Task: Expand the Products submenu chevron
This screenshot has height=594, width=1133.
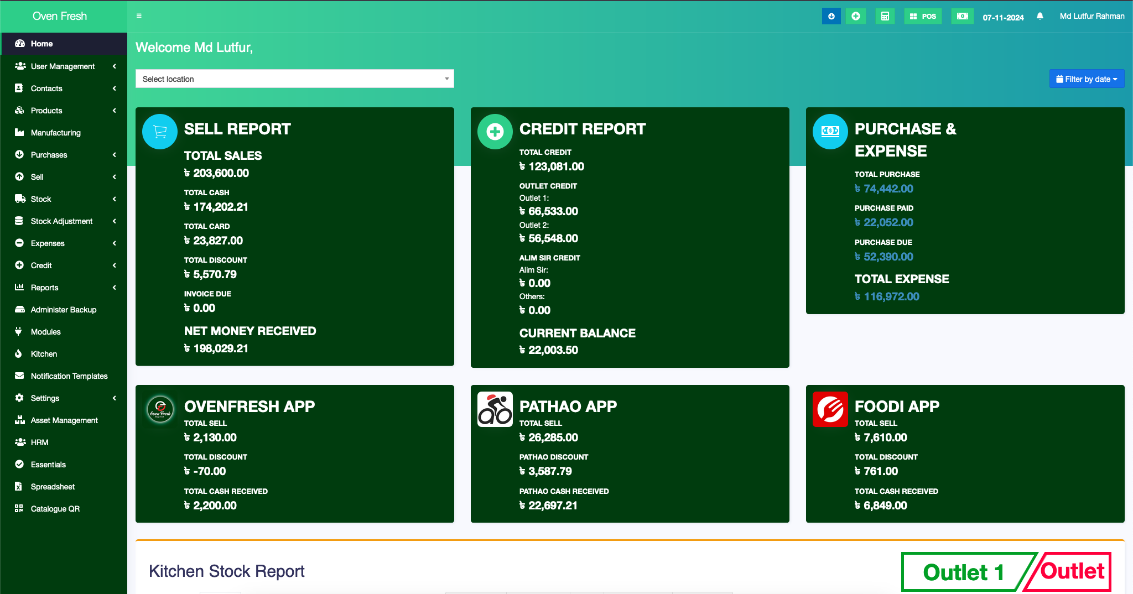Action: [x=115, y=111]
